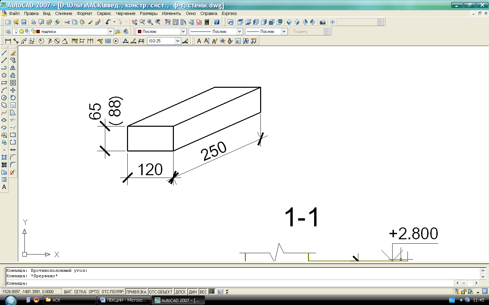This screenshot has width=489, height=305.
Task: Disable ПРИВЯЗКА object snap
Action: 136,292
